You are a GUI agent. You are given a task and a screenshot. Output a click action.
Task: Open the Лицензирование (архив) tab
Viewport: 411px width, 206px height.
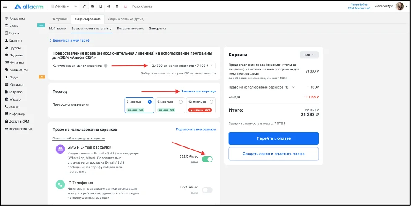coord(126,19)
